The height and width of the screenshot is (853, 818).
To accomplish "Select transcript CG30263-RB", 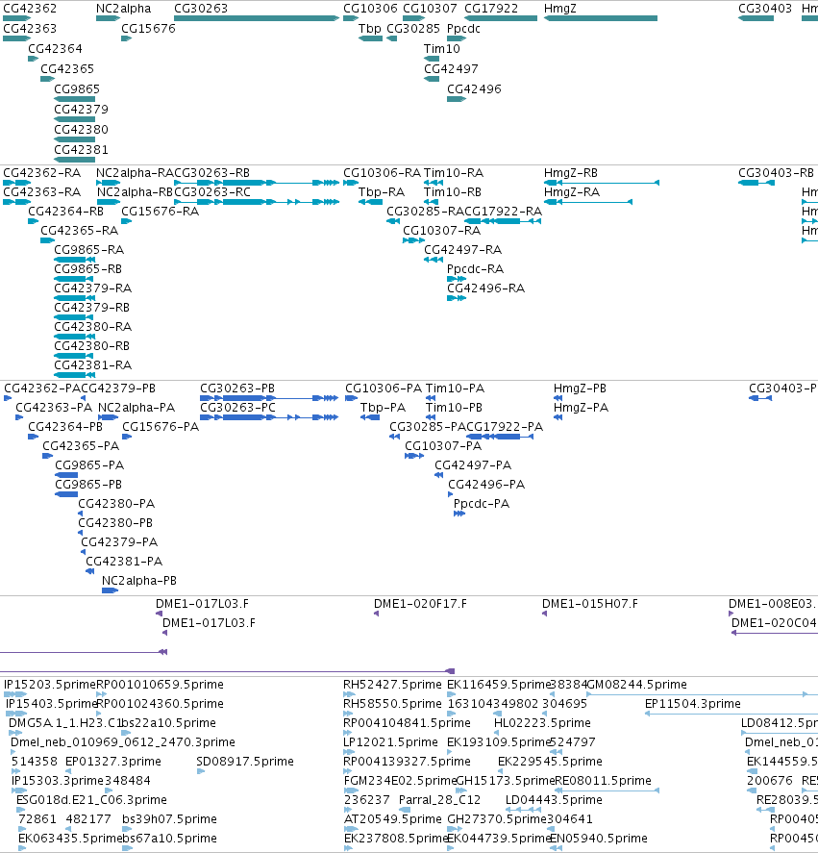I will click(211, 173).
